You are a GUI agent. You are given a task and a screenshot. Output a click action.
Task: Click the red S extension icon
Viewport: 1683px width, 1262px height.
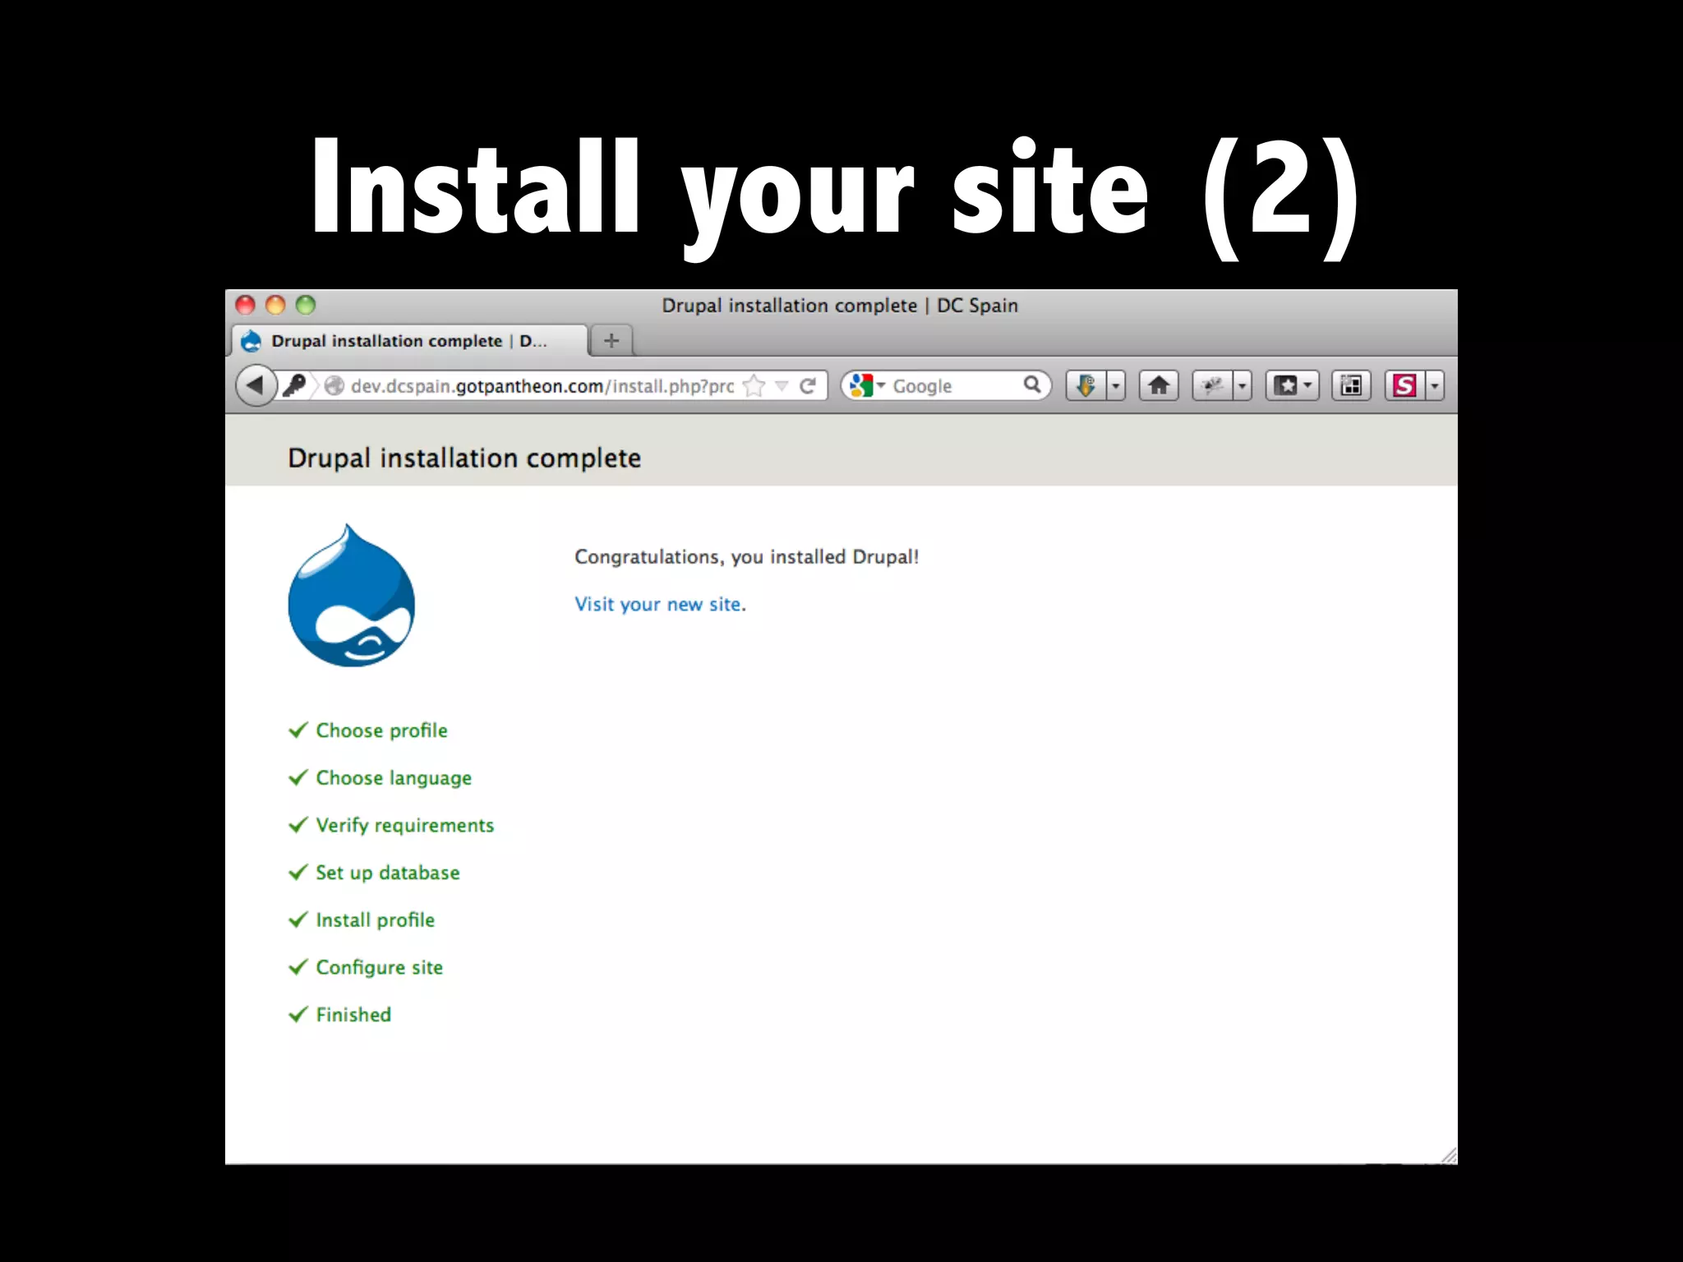coord(1404,385)
